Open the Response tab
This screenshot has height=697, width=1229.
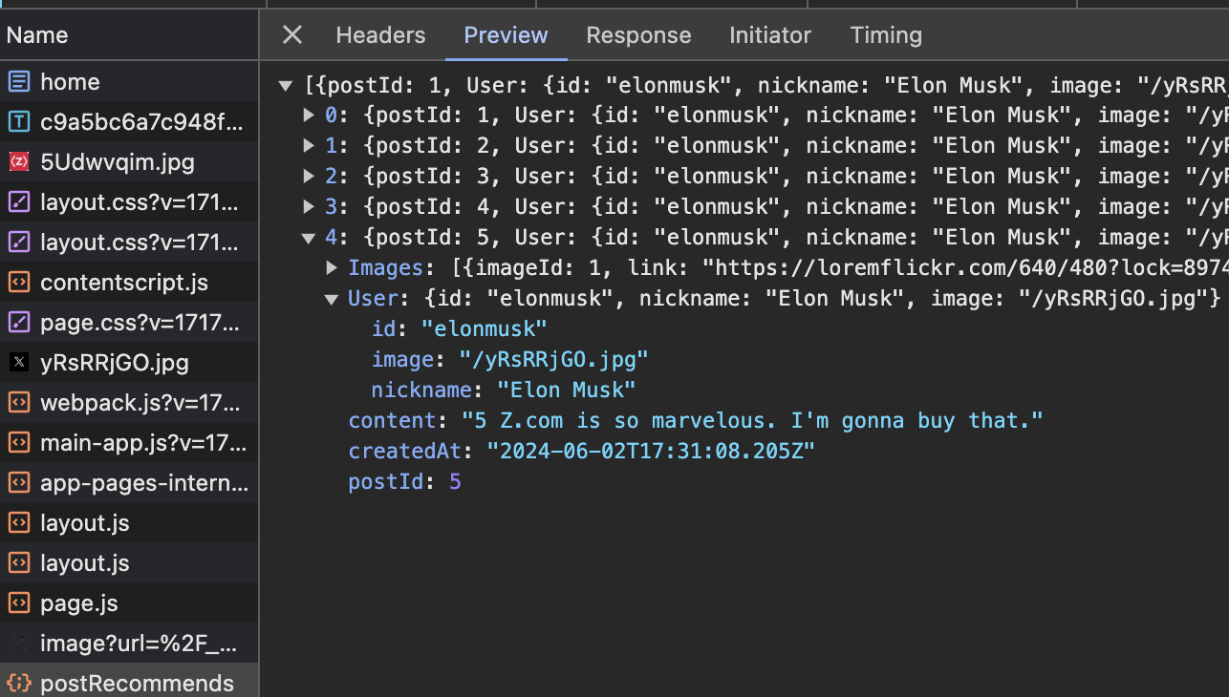click(638, 35)
